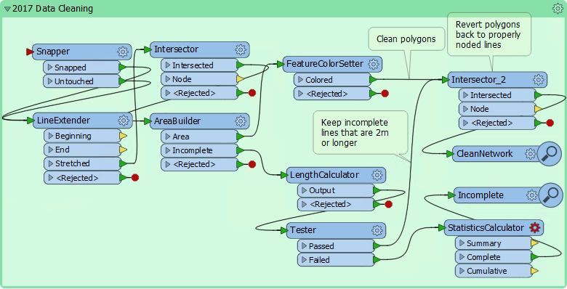Expand the Snapper Untouched port attributes
This screenshot has width=567, height=289.
pos(50,81)
